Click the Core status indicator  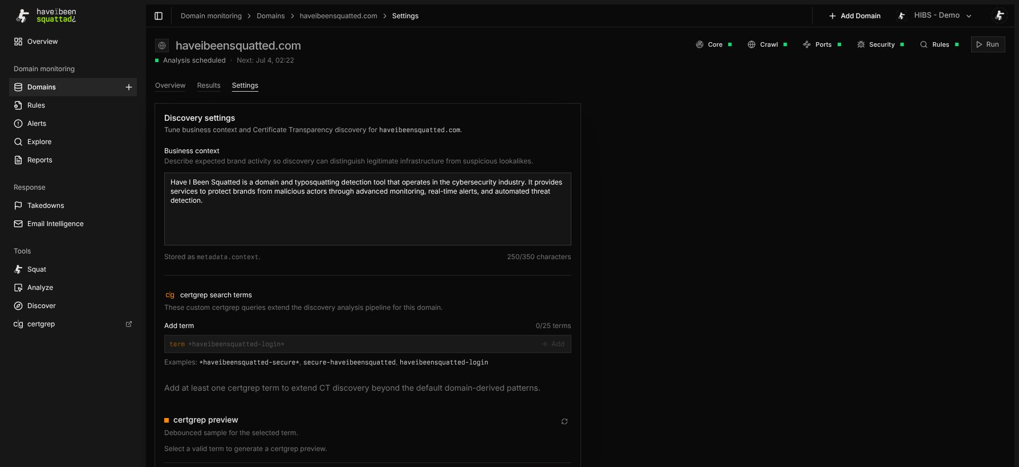713,44
